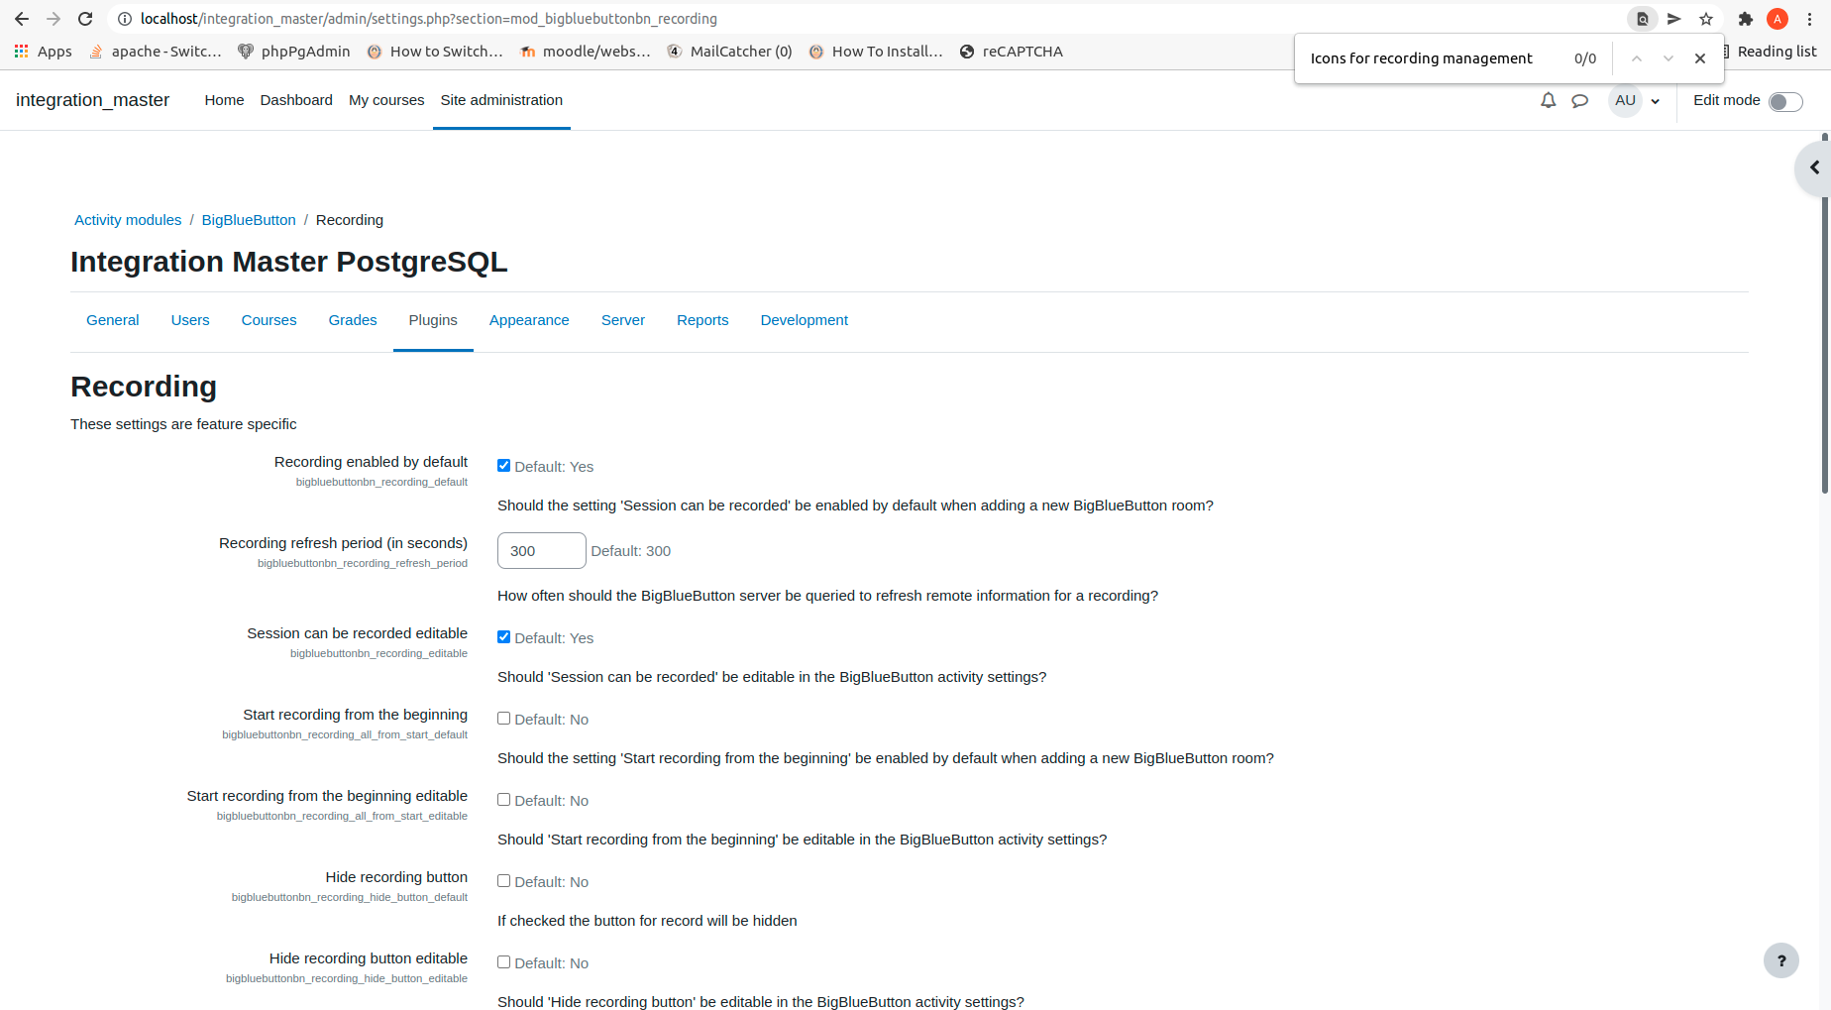The image size is (1831, 1010).
Task: Open the General admin tab
Action: 113,320
